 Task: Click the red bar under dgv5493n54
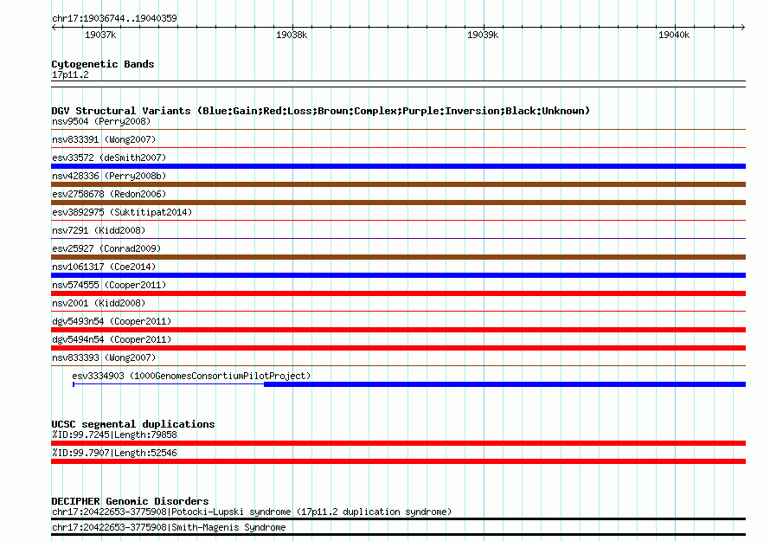tap(398, 330)
